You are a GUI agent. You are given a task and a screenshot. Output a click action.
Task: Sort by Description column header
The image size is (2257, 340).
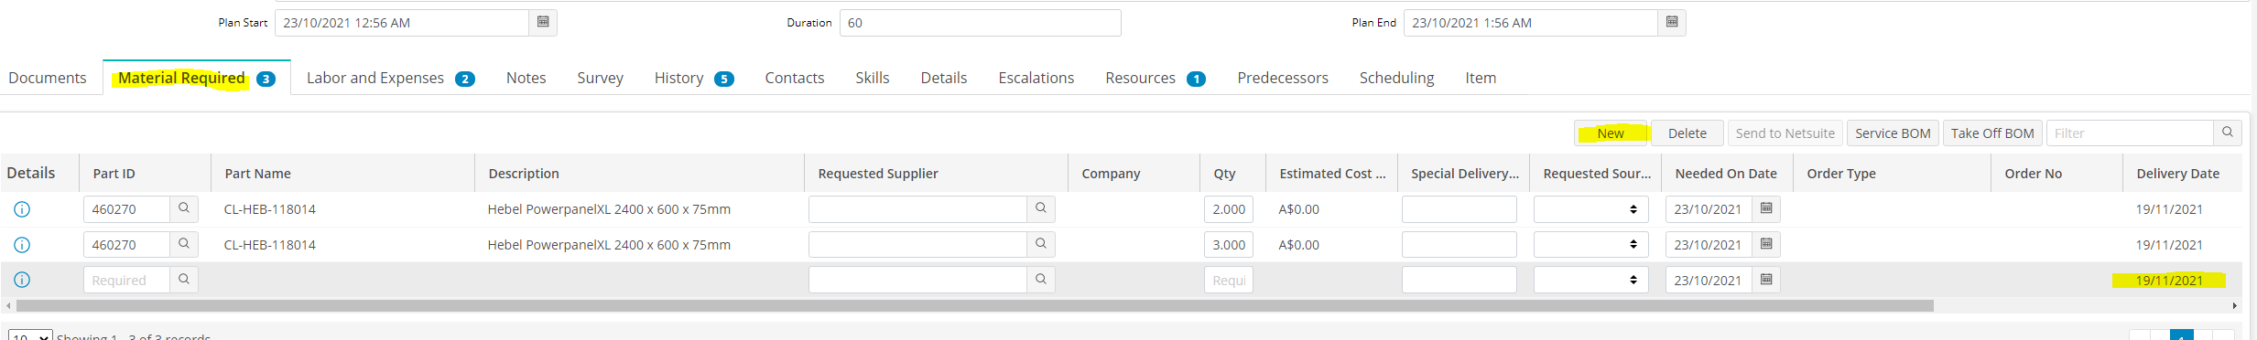524,173
